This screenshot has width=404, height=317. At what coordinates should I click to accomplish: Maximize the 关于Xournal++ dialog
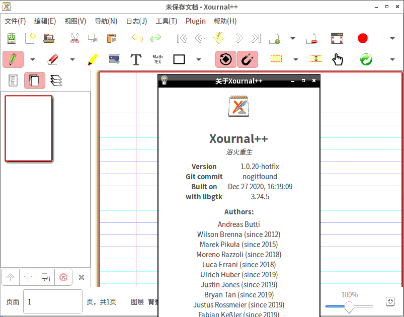click(x=303, y=81)
